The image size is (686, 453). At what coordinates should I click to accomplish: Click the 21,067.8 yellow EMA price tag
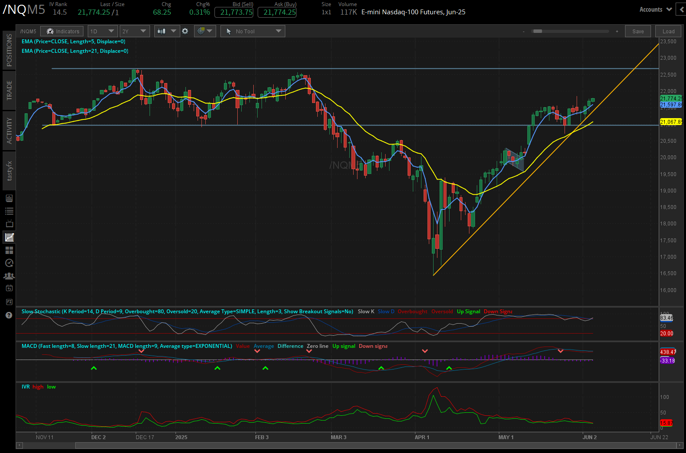pyautogui.click(x=671, y=122)
